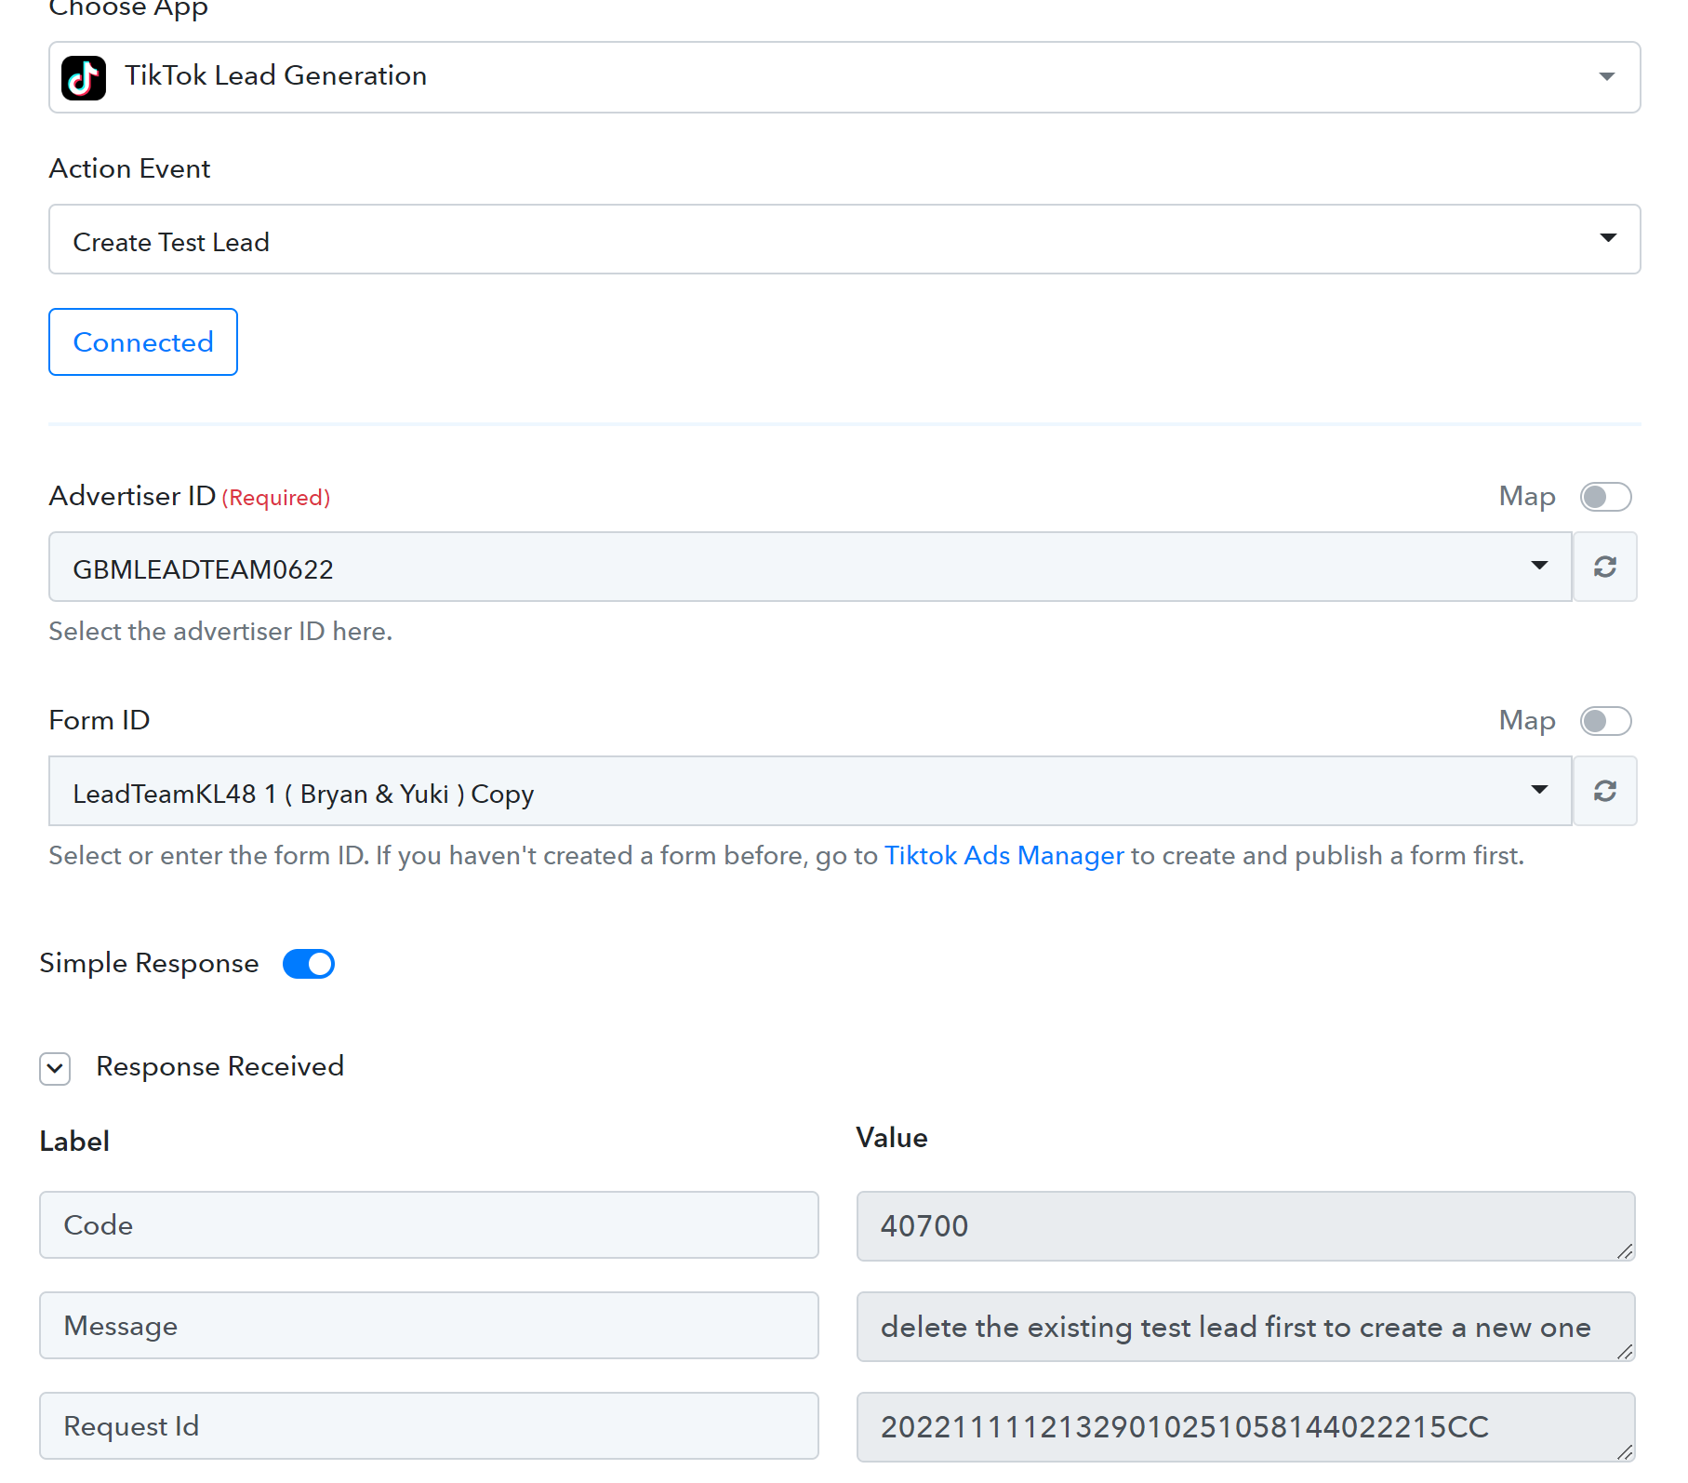Click the Advertiser ID label
The height and width of the screenshot is (1483, 1688).
tap(132, 496)
